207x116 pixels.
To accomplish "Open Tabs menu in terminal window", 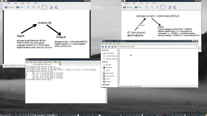I will click(x=55, y=62).
